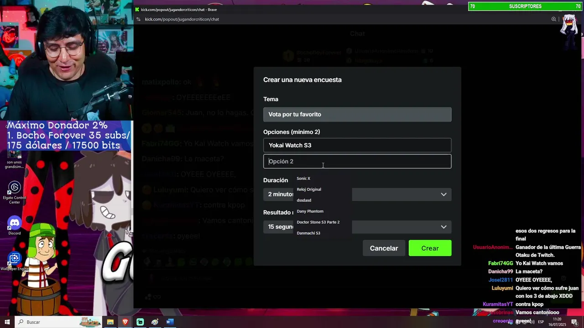
Task: Expand the Resultado dropdown showing 15 segundos
Action: 357,227
